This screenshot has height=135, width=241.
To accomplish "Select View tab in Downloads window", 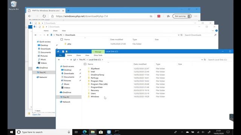I will point(64,31).
